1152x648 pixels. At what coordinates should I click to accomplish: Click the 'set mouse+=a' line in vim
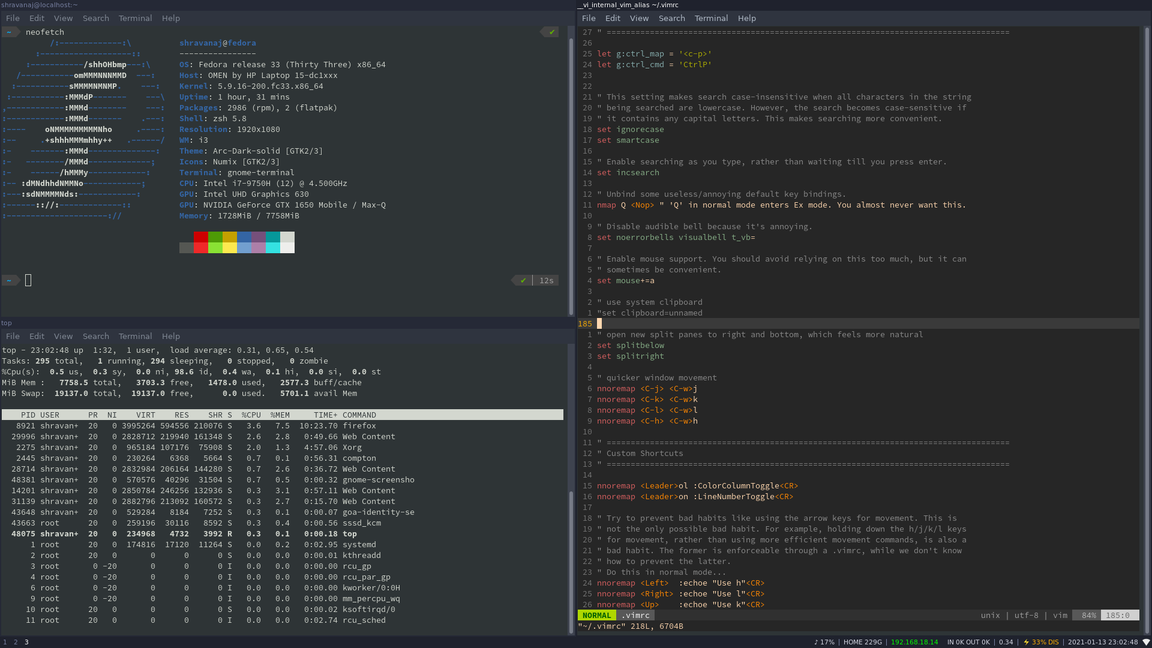(626, 281)
